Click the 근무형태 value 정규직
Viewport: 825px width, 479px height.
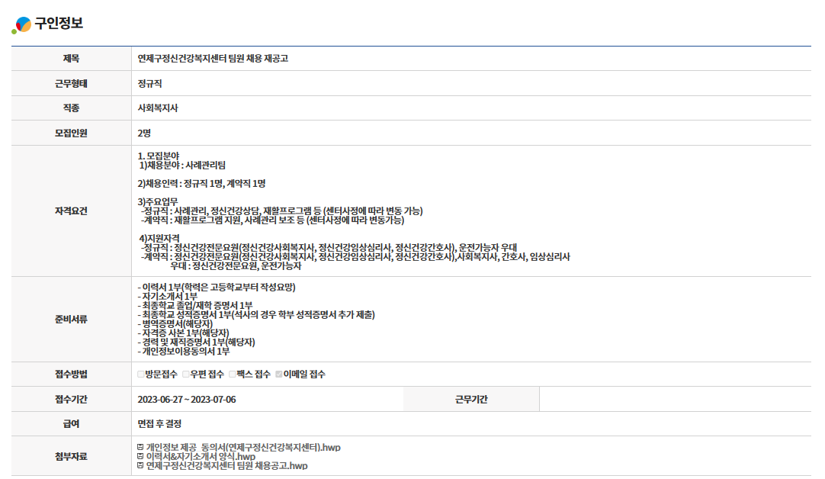click(149, 83)
